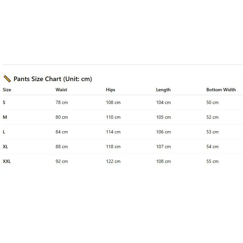The image size is (243, 243).
Task: Click the 110 cm hips value
Action: (113, 117)
